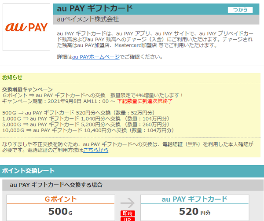Open the au PAYホームページ link
Viewport: 264px width, 221px height.
[96, 57]
